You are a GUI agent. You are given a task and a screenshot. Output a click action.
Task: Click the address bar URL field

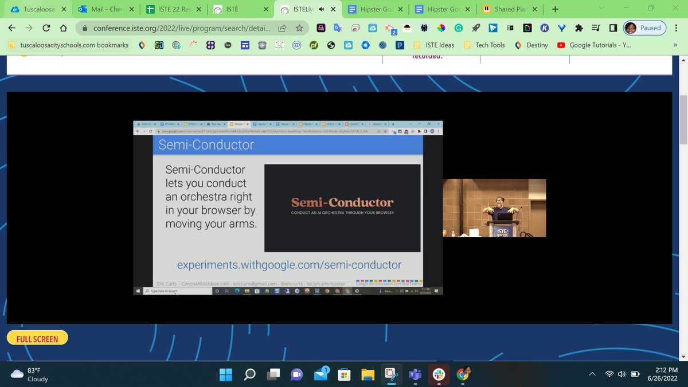(182, 28)
